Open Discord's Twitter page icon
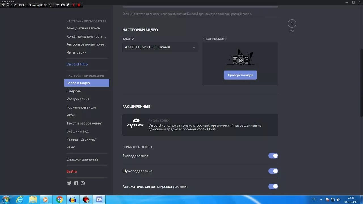The width and height of the screenshot is (363, 204). (x=69, y=183)
